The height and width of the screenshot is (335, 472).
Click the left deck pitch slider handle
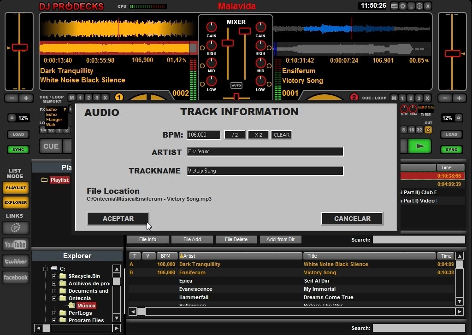pyautogui.click(x=19, y=47)
